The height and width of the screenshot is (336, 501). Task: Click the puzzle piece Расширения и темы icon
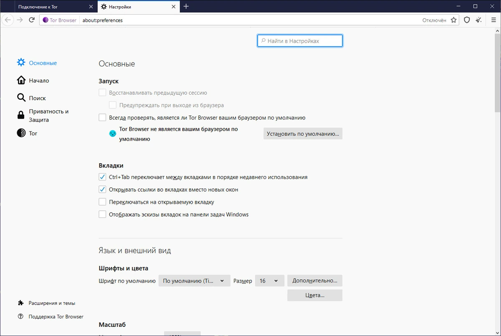[x=21, y=303]
